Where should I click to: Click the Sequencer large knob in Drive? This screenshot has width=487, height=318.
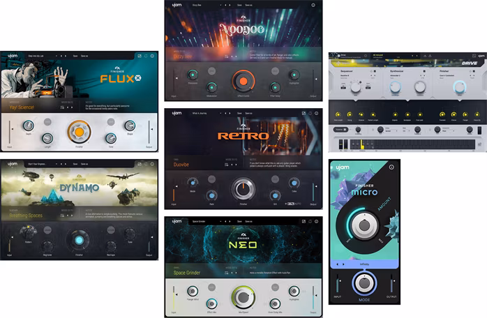(356, 88)
